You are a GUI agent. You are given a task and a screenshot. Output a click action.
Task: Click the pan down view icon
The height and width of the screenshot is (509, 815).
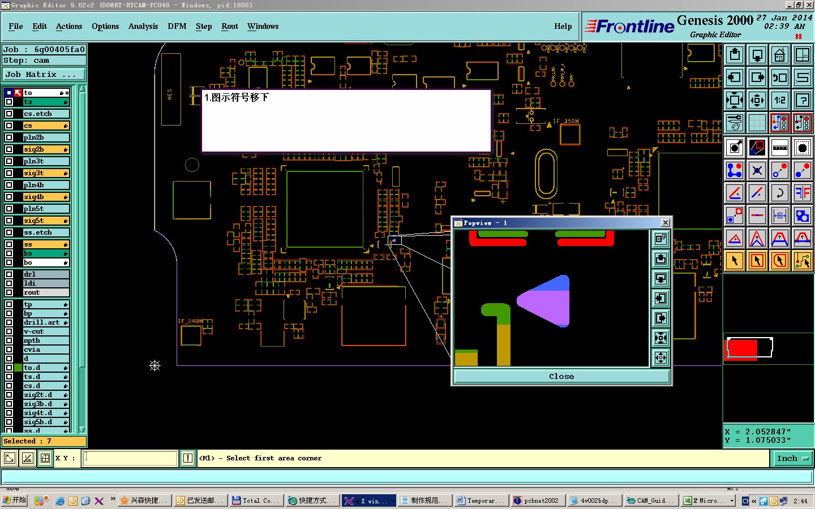tap(757, 55)
